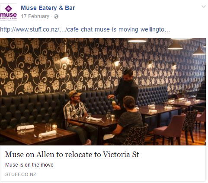Click the 'muse' wordmark in the profile logo

(x=8, y=15)
